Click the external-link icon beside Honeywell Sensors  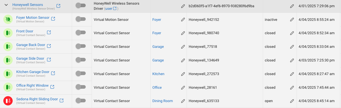click(x=58, y=6)
